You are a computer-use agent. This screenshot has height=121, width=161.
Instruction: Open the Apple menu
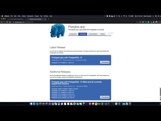point(2,16)
